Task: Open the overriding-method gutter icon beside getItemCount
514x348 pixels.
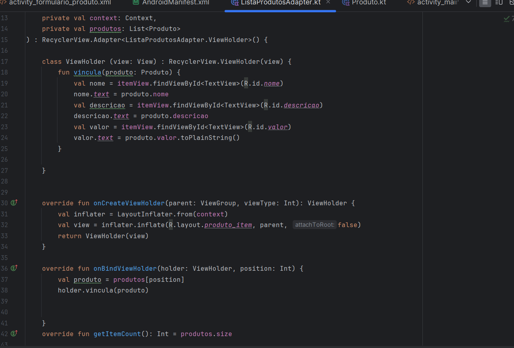Action: [14, 334]
